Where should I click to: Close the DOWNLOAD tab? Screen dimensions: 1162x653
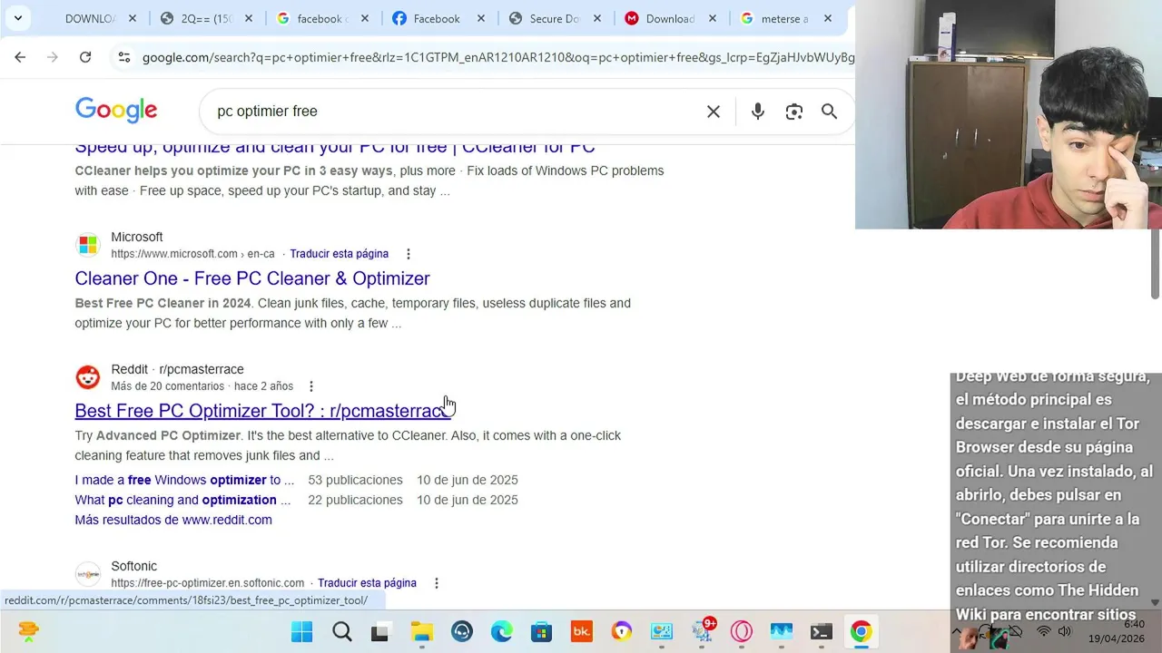click(133, 18)
